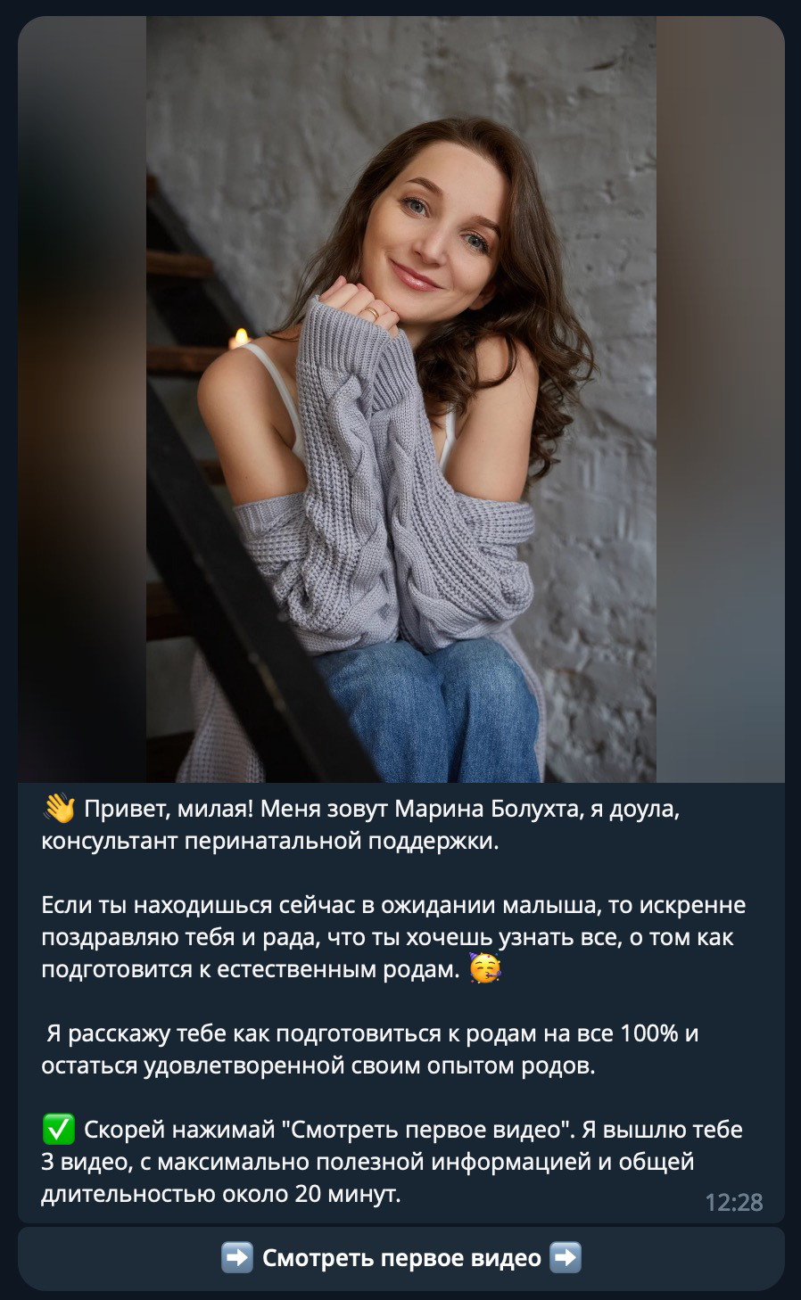Viewport: 801px width, 1300px height.
Task: Click the waving hand emoji
Action: pos(59,808)
